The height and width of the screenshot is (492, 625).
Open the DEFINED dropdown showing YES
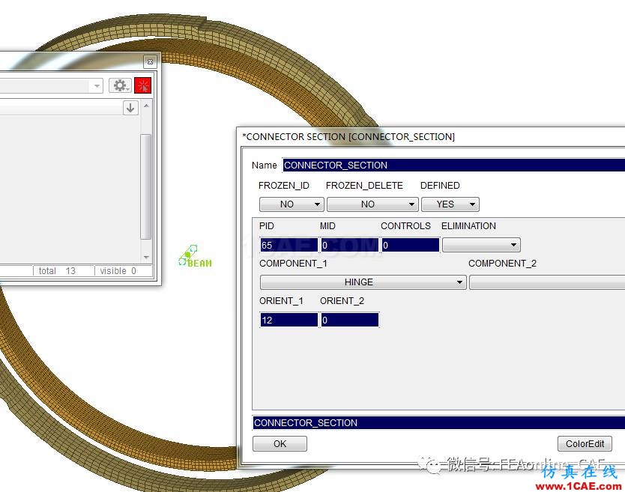coord(450,204)
